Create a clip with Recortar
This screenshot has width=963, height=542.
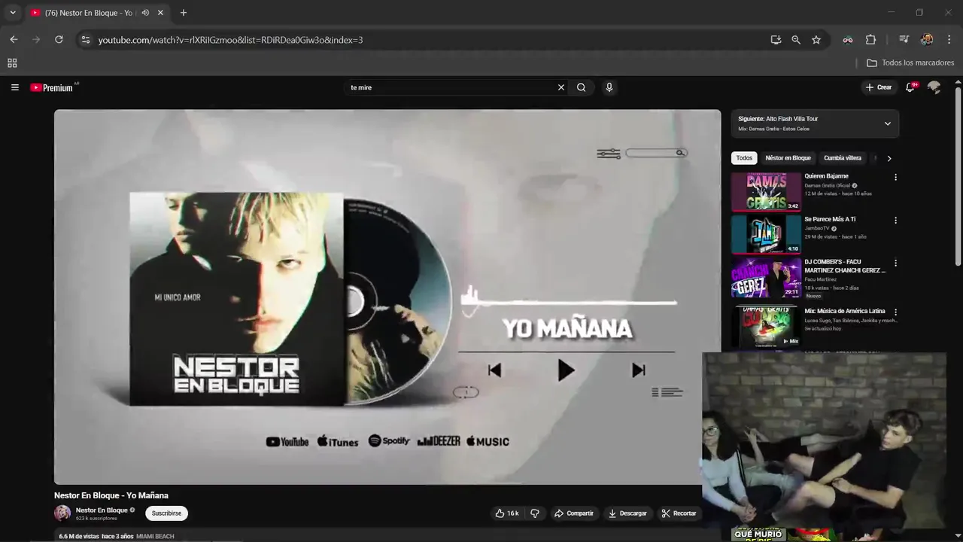click(679, 513)
